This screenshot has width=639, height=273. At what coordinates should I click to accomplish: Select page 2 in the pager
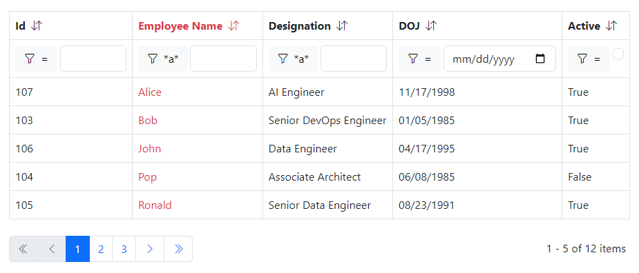click(x=101, y=249)
